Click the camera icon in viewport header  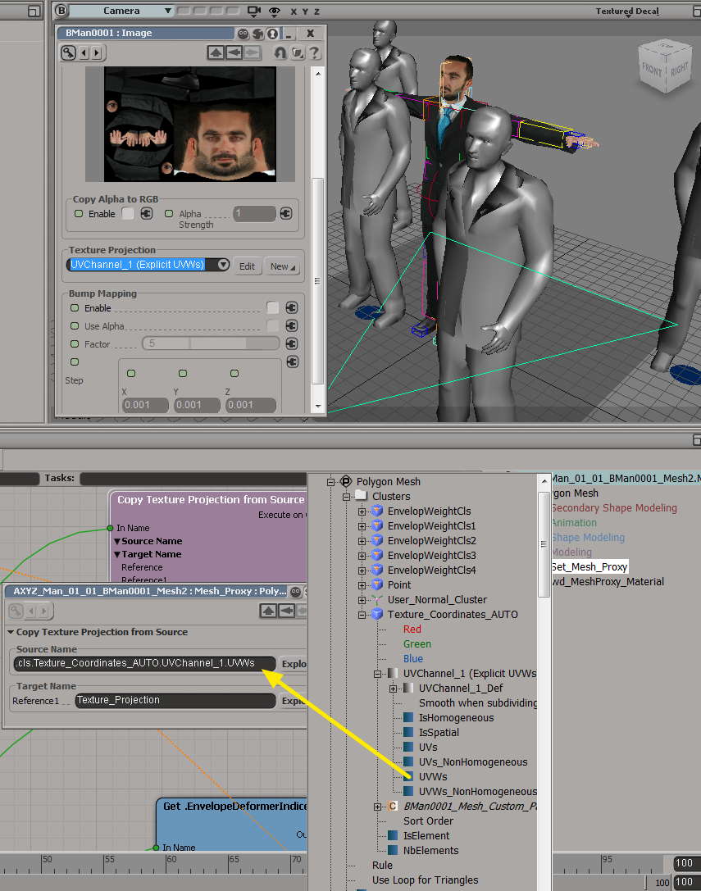(x=254, y=11)
